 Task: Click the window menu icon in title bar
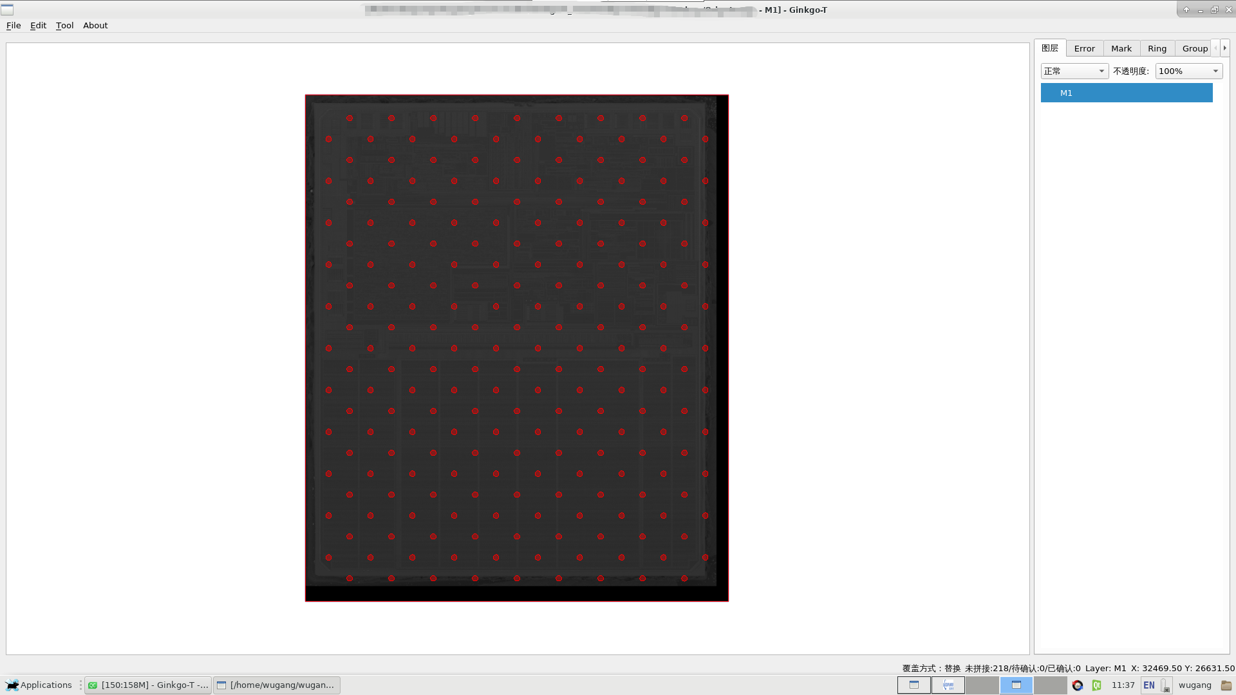pos(7,10)
